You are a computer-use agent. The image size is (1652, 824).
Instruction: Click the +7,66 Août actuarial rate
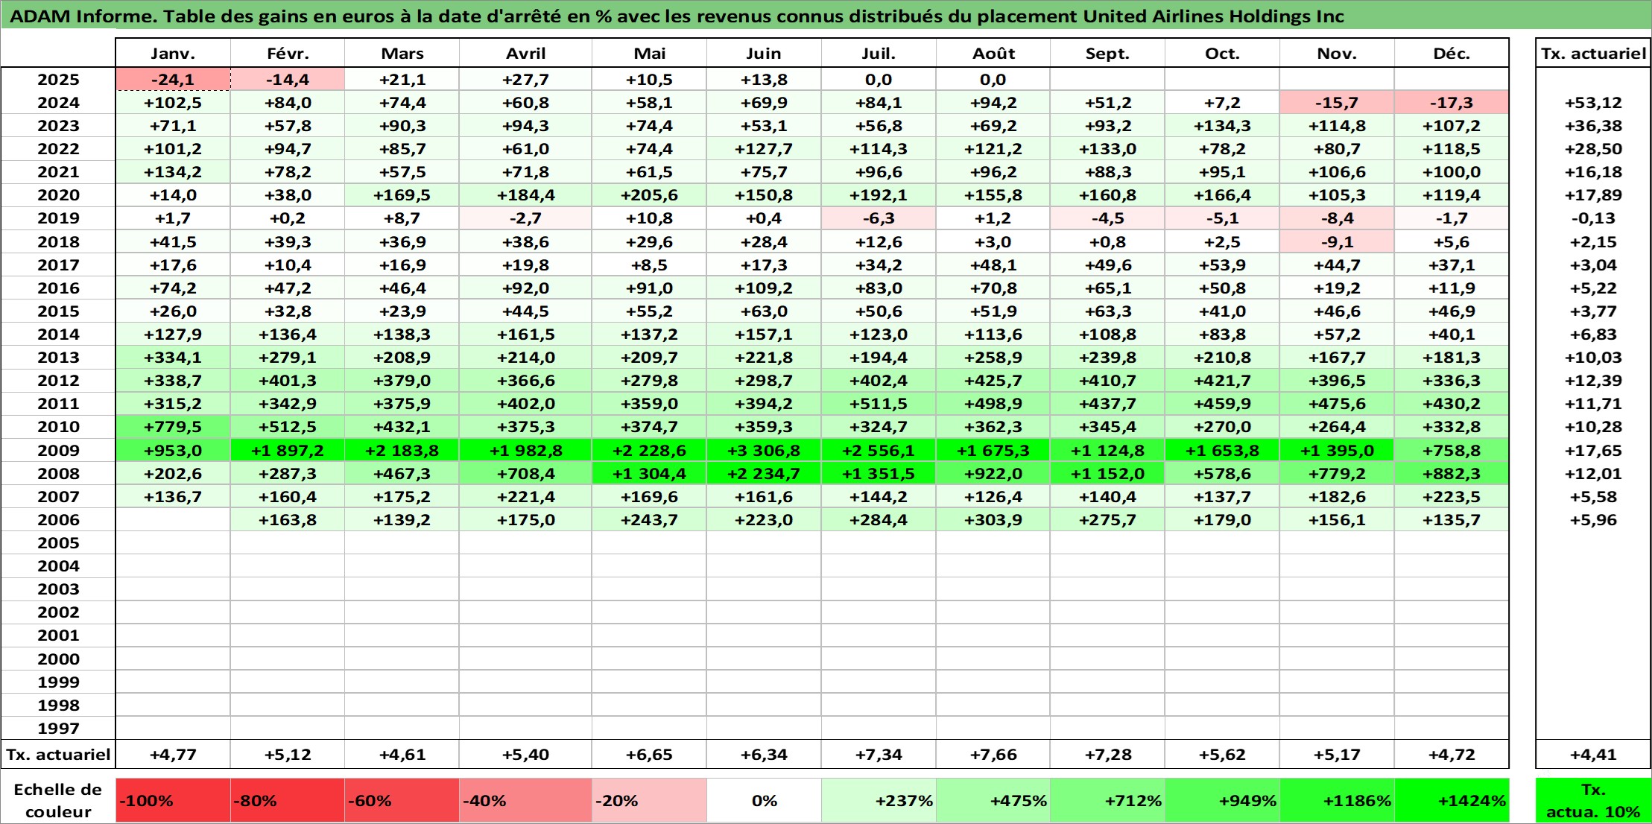(993, 754)
